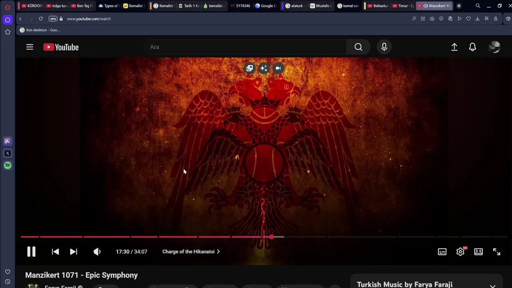Click the address bar URL www.youtube.com/watch
The image size is (512, 288).
89,19
